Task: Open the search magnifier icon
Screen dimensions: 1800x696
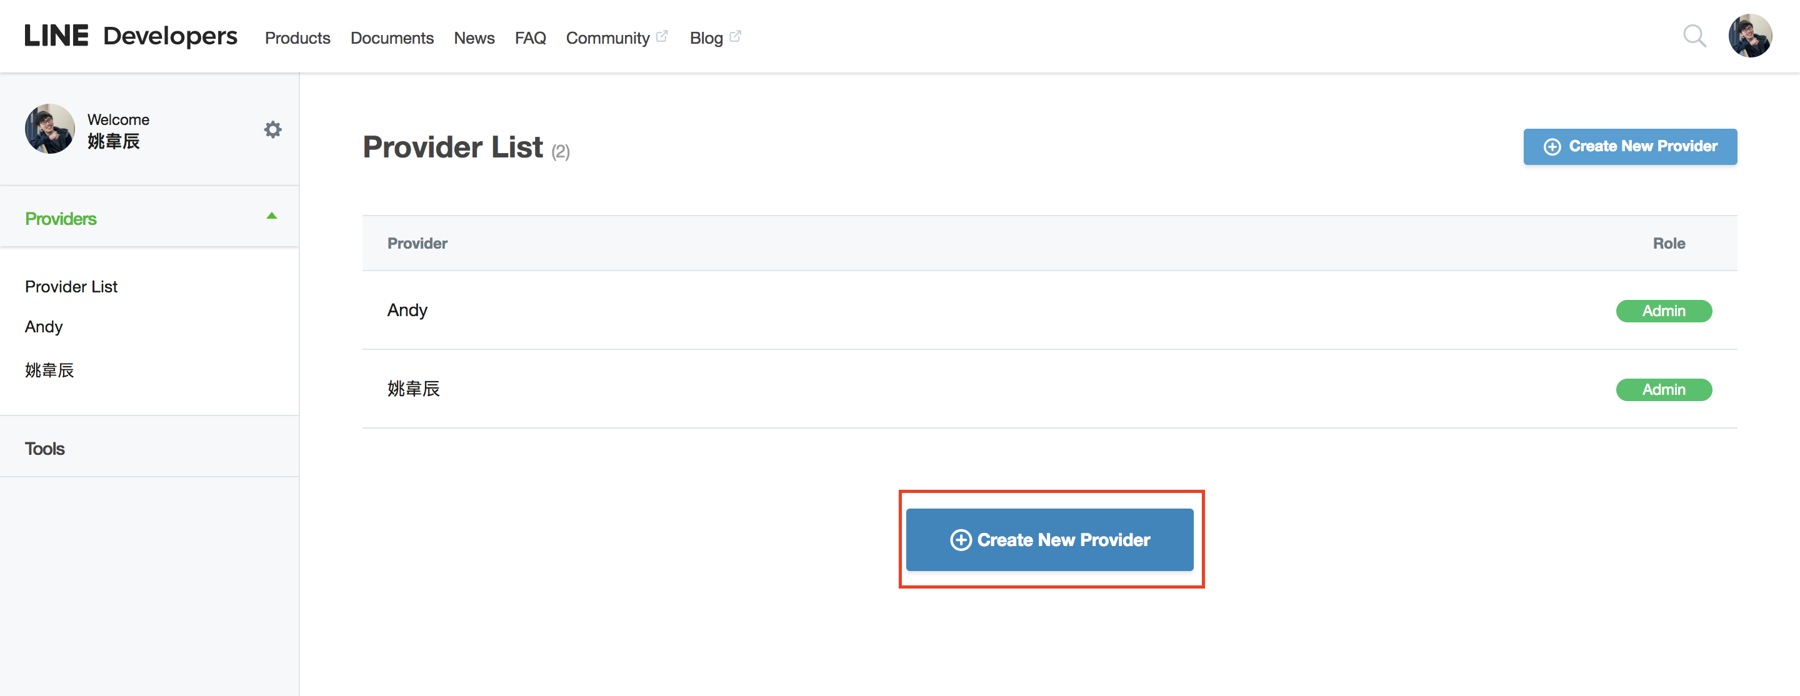Action: [x=1694, y=36]
